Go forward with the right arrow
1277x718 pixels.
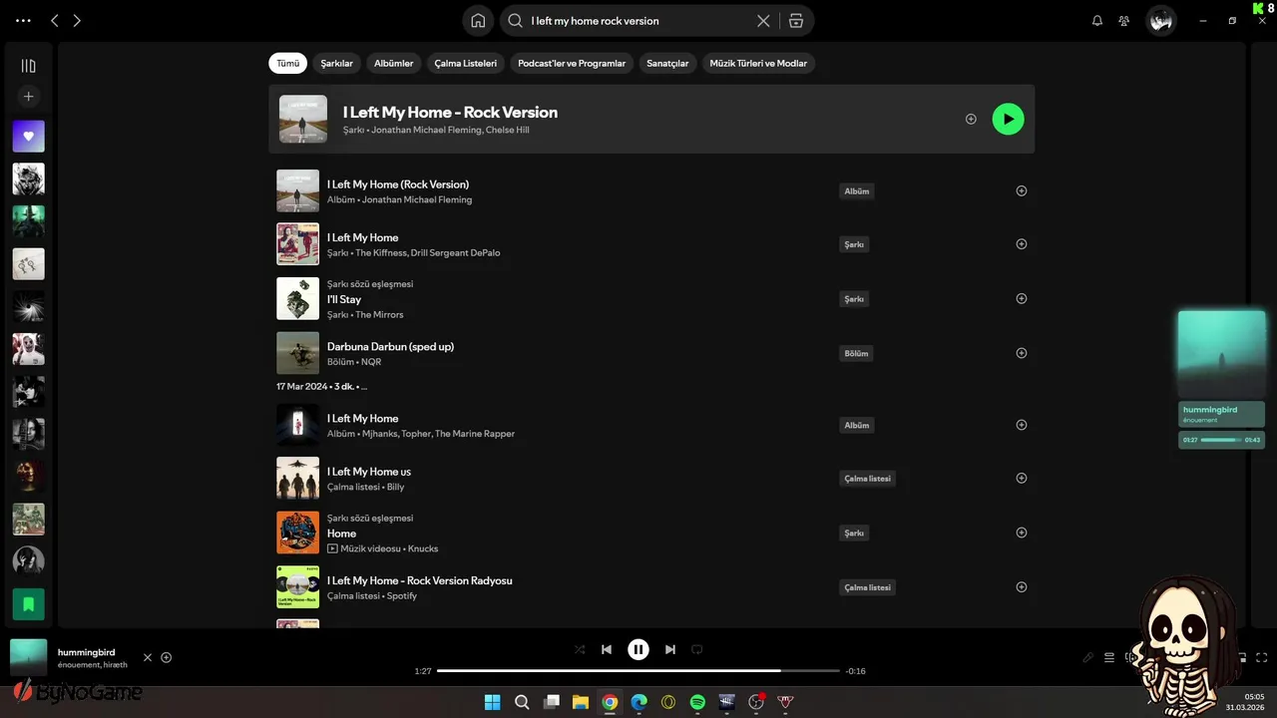[x=77, y=20]
